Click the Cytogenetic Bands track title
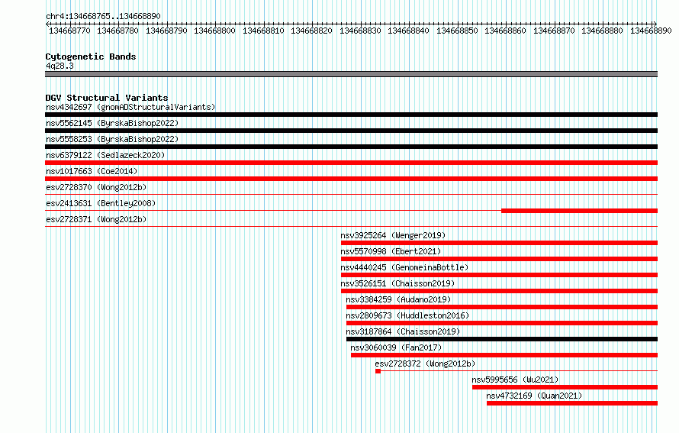Screen dimensions: 679x433 point(91,57)
